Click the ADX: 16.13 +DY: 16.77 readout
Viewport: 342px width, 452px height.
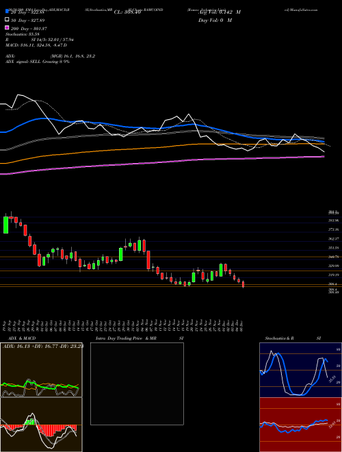[x=43, y=347]
